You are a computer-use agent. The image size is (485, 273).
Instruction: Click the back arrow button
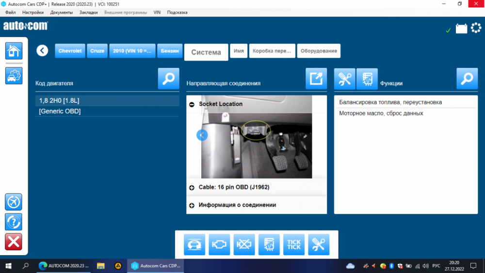(x=42, y=50)
